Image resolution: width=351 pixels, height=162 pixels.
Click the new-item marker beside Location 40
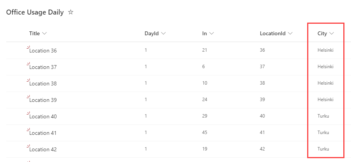pos(28,113)
